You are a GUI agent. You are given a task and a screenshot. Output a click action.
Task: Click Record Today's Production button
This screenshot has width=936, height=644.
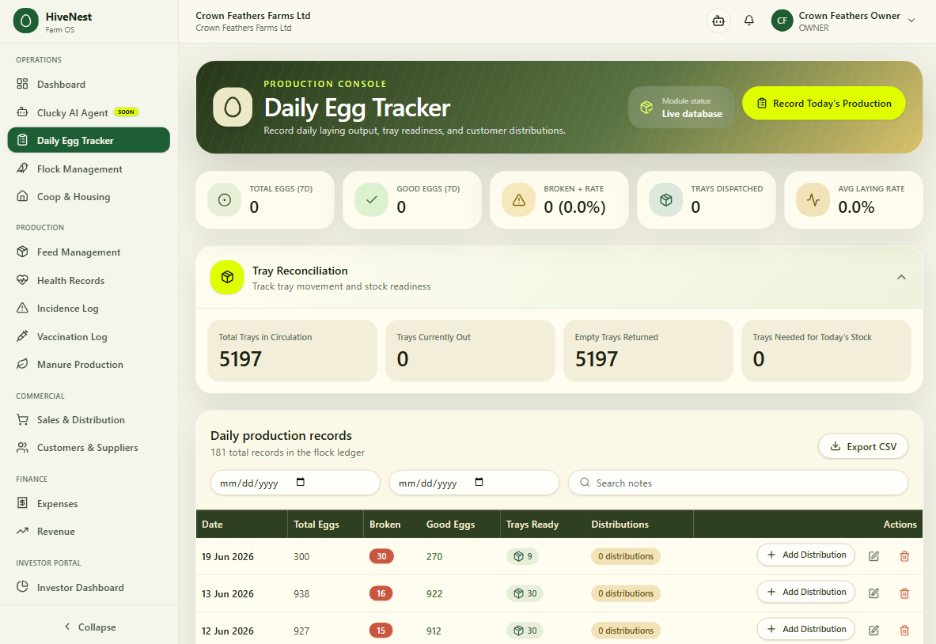pos(824,104)
